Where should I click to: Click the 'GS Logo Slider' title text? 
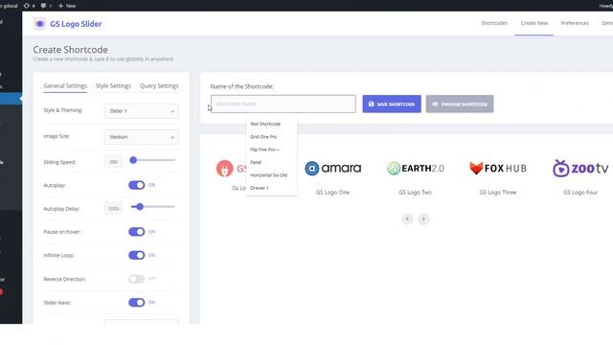click(x=76, y=24)
